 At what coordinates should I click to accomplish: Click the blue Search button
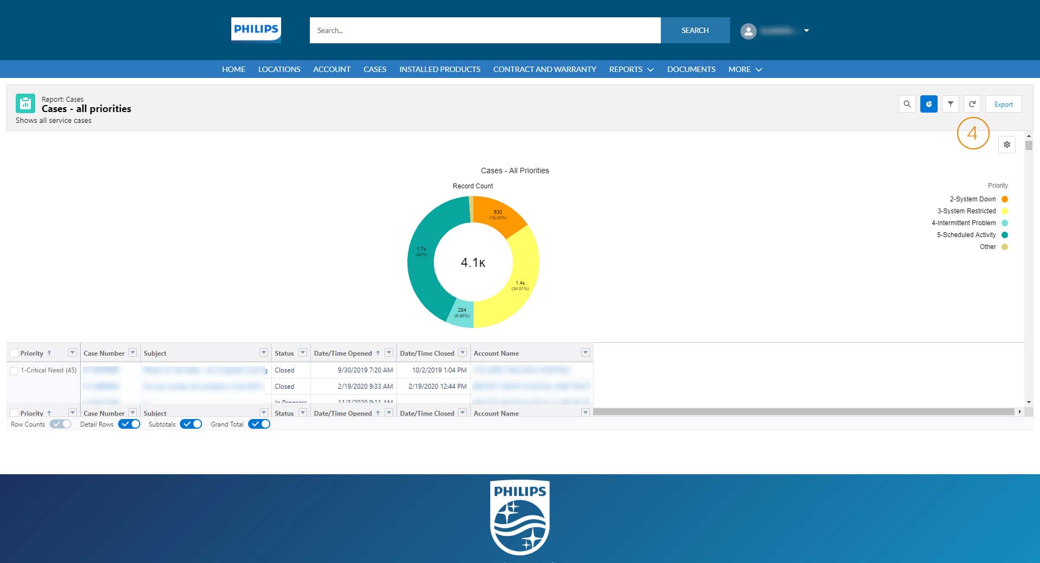(695, 30)
